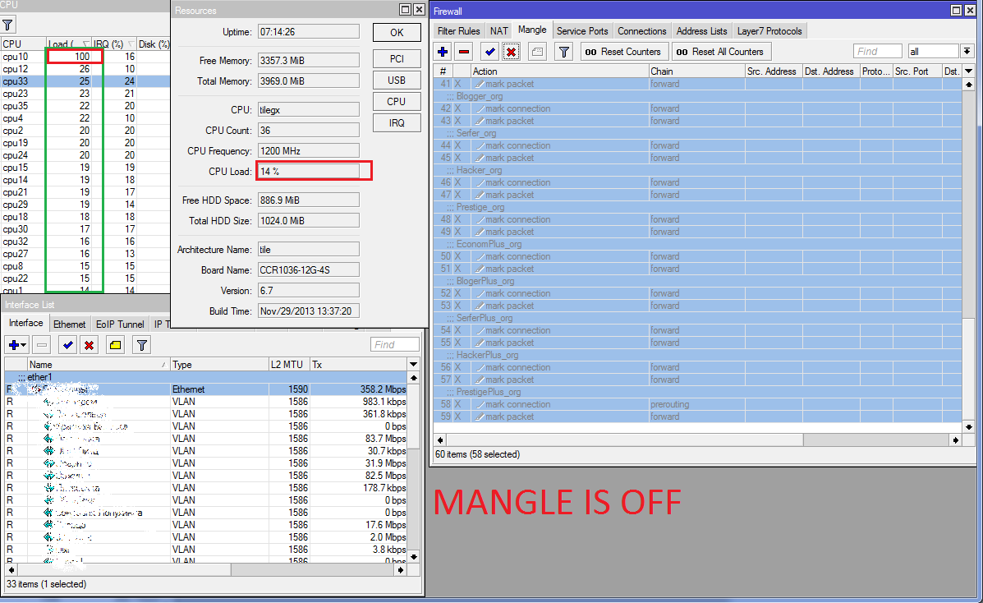Click Interface List vertical scrollbar down arrow
This screenshot has height=603, width=983.
click(x=414, y=556)
